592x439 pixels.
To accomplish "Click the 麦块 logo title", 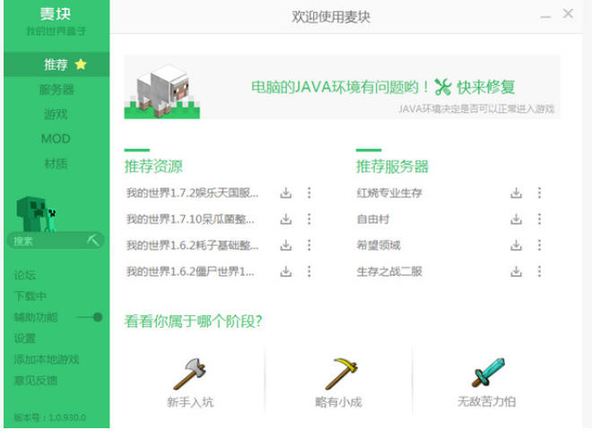I will tap(56, 14).
